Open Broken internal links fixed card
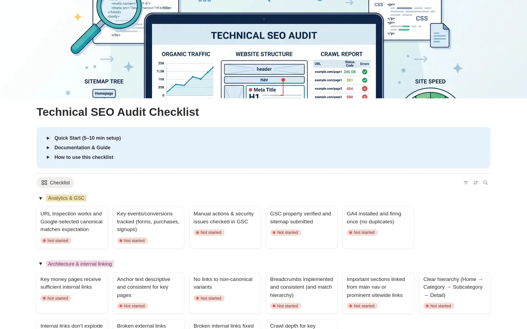The image size is (527, 329). pyautogui.click(x=225, y=324)
